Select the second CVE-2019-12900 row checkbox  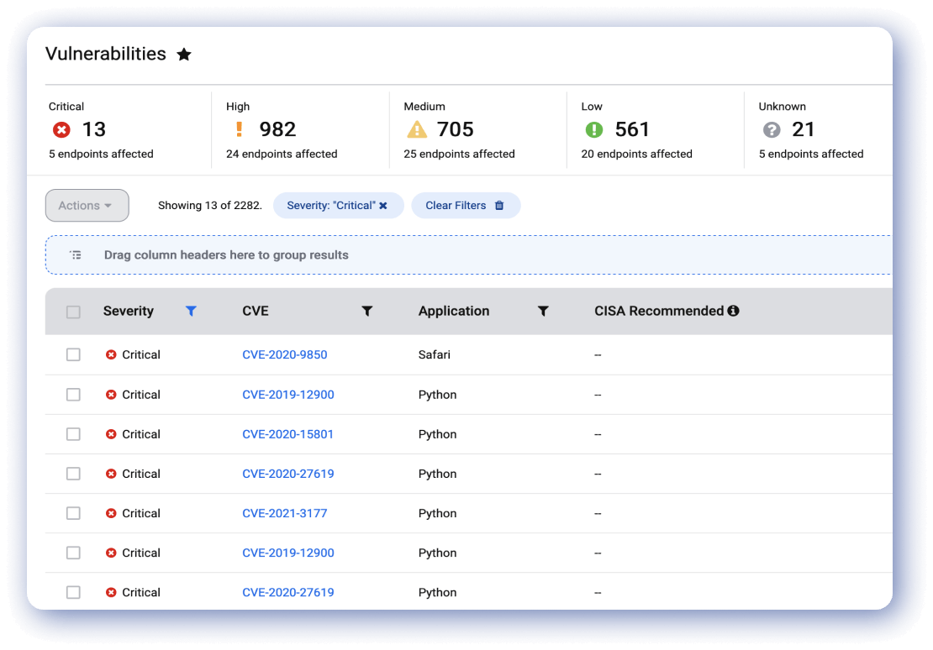(73, 553)
